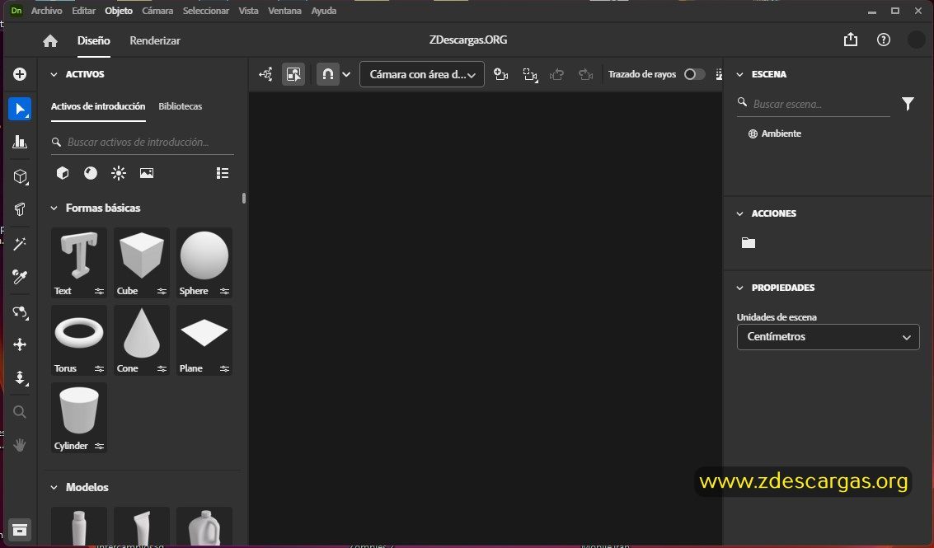Collapse the ACCIONES panel
This screenshot has width=934, height=548.
pyautogui.click(x=739, y=213)
